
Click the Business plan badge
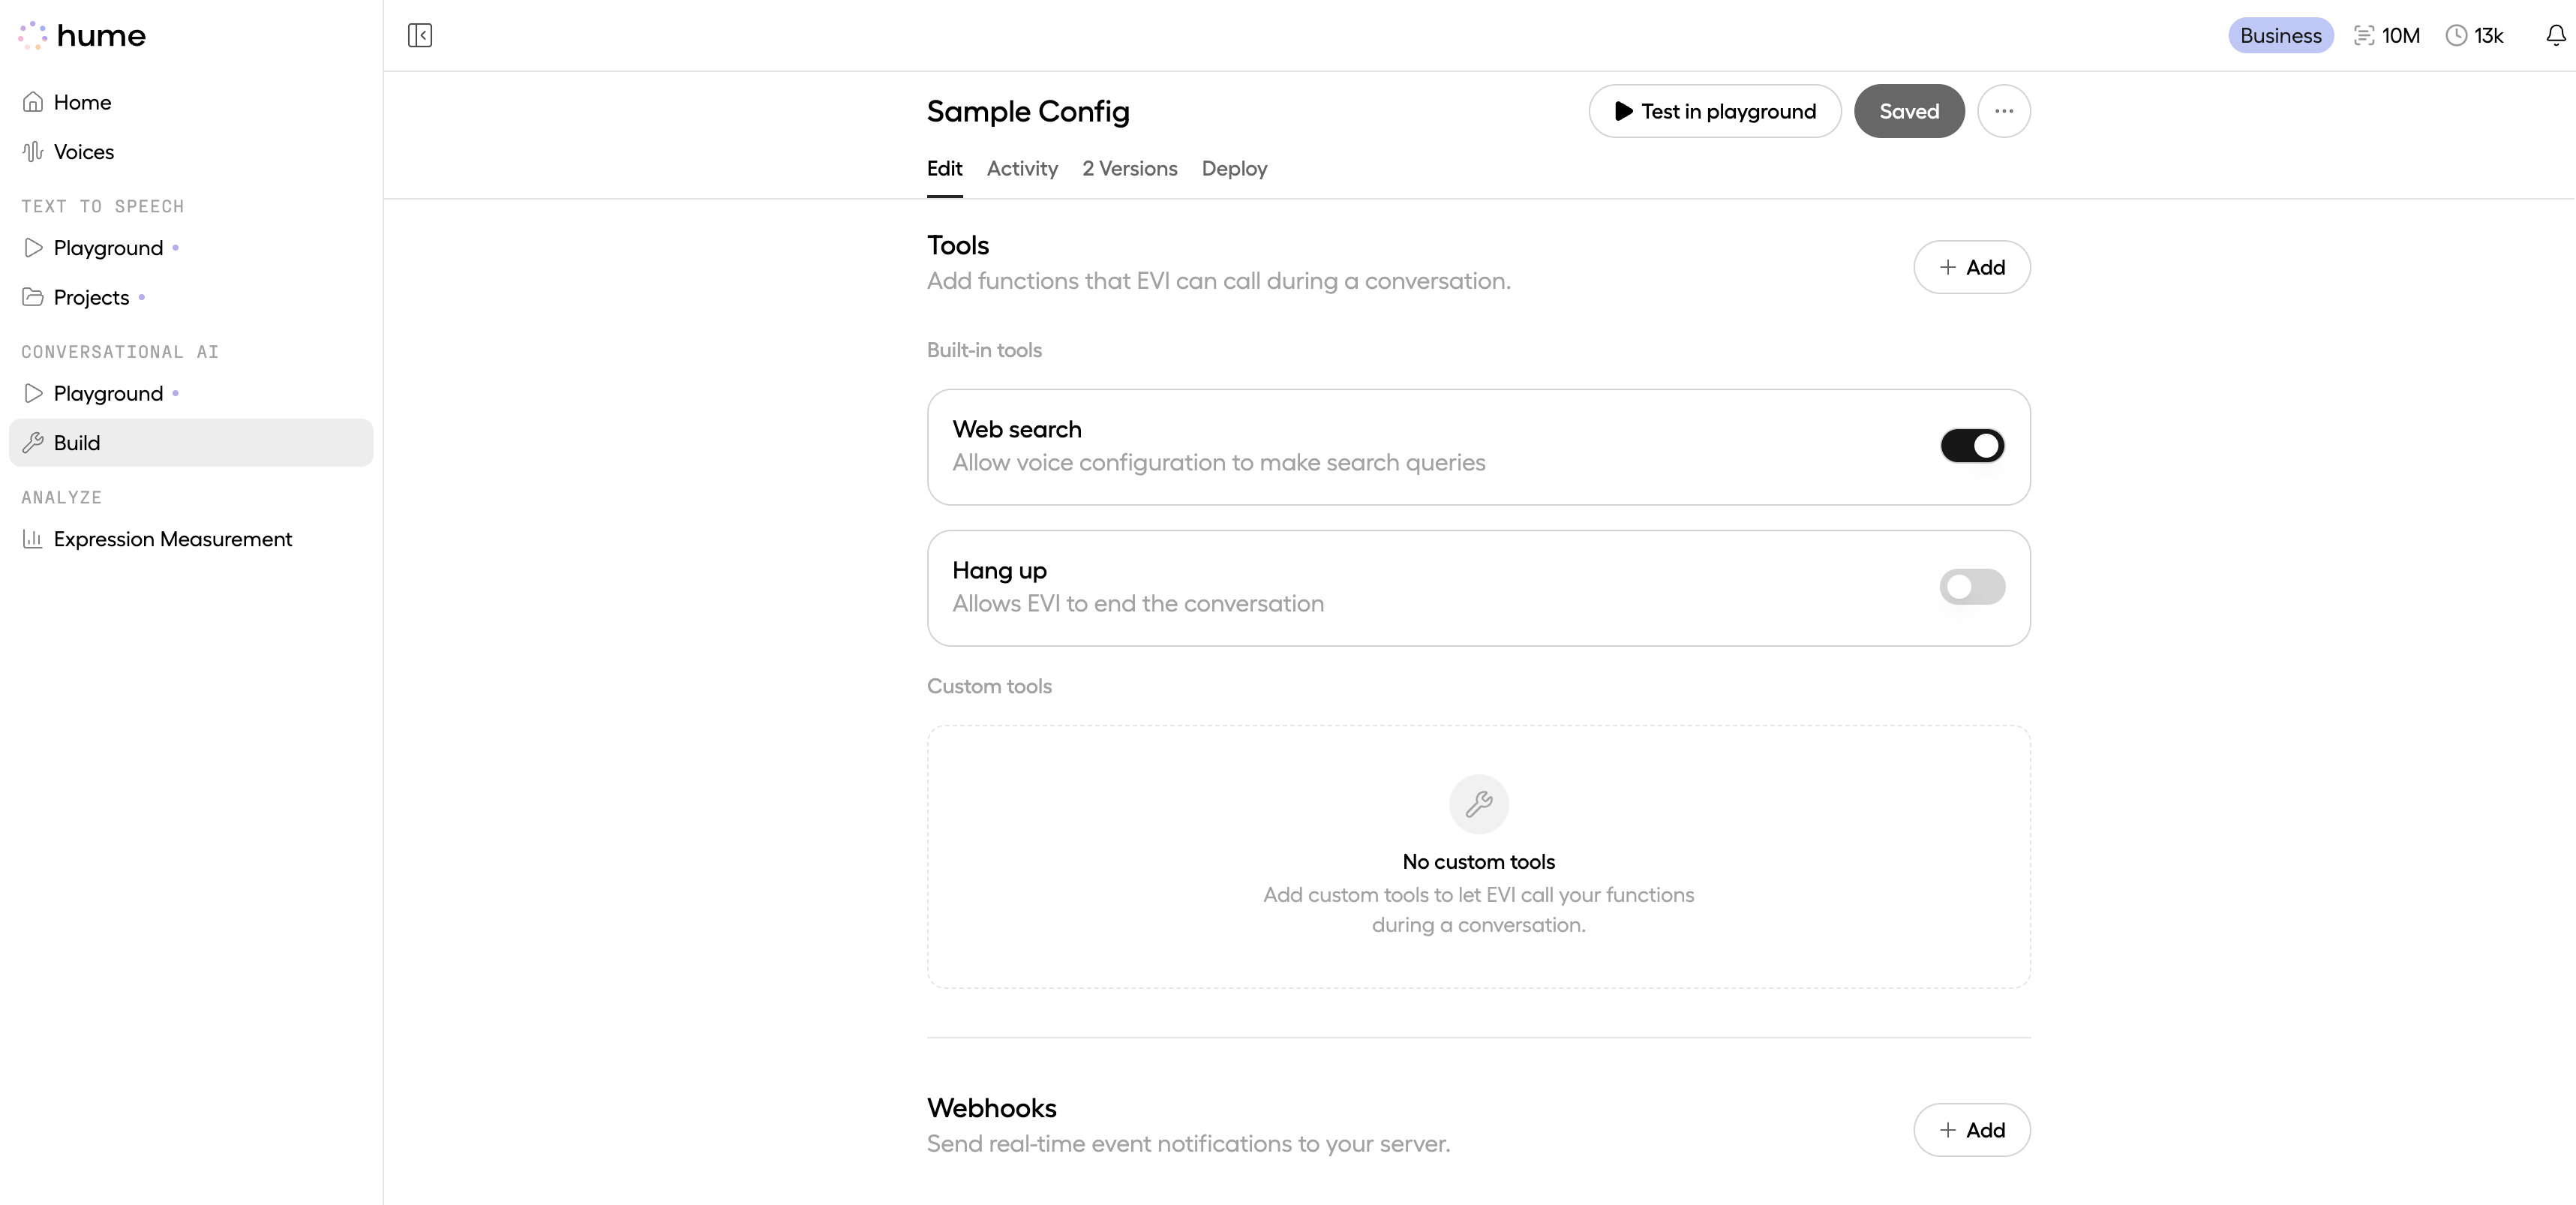pyautogui.click(x=2280, y=35)
